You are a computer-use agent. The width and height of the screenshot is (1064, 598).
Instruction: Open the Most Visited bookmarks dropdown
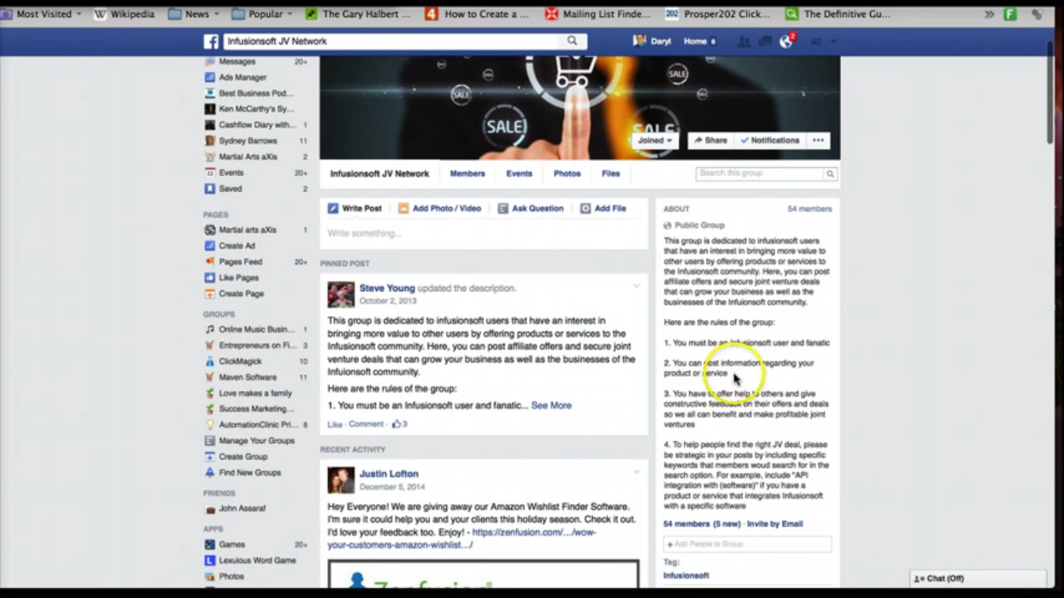click(x=43, y=14)
